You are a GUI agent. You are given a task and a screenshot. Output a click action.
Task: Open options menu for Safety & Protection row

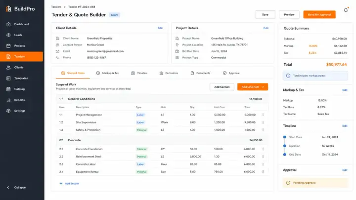pyautogui.click(x=263, y=130)
